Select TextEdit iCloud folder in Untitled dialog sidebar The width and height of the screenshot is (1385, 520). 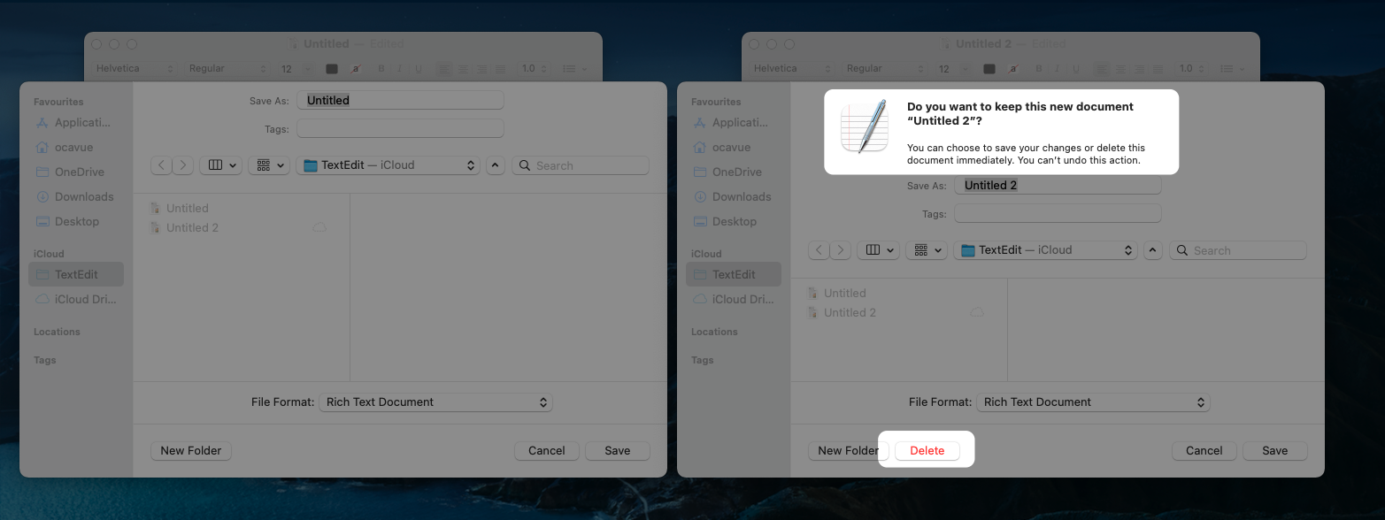[x=76, y=274]
